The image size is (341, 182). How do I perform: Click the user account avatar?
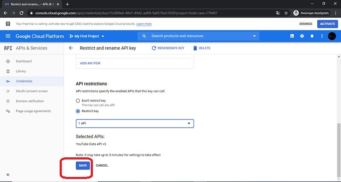click(x=332, y=36)
